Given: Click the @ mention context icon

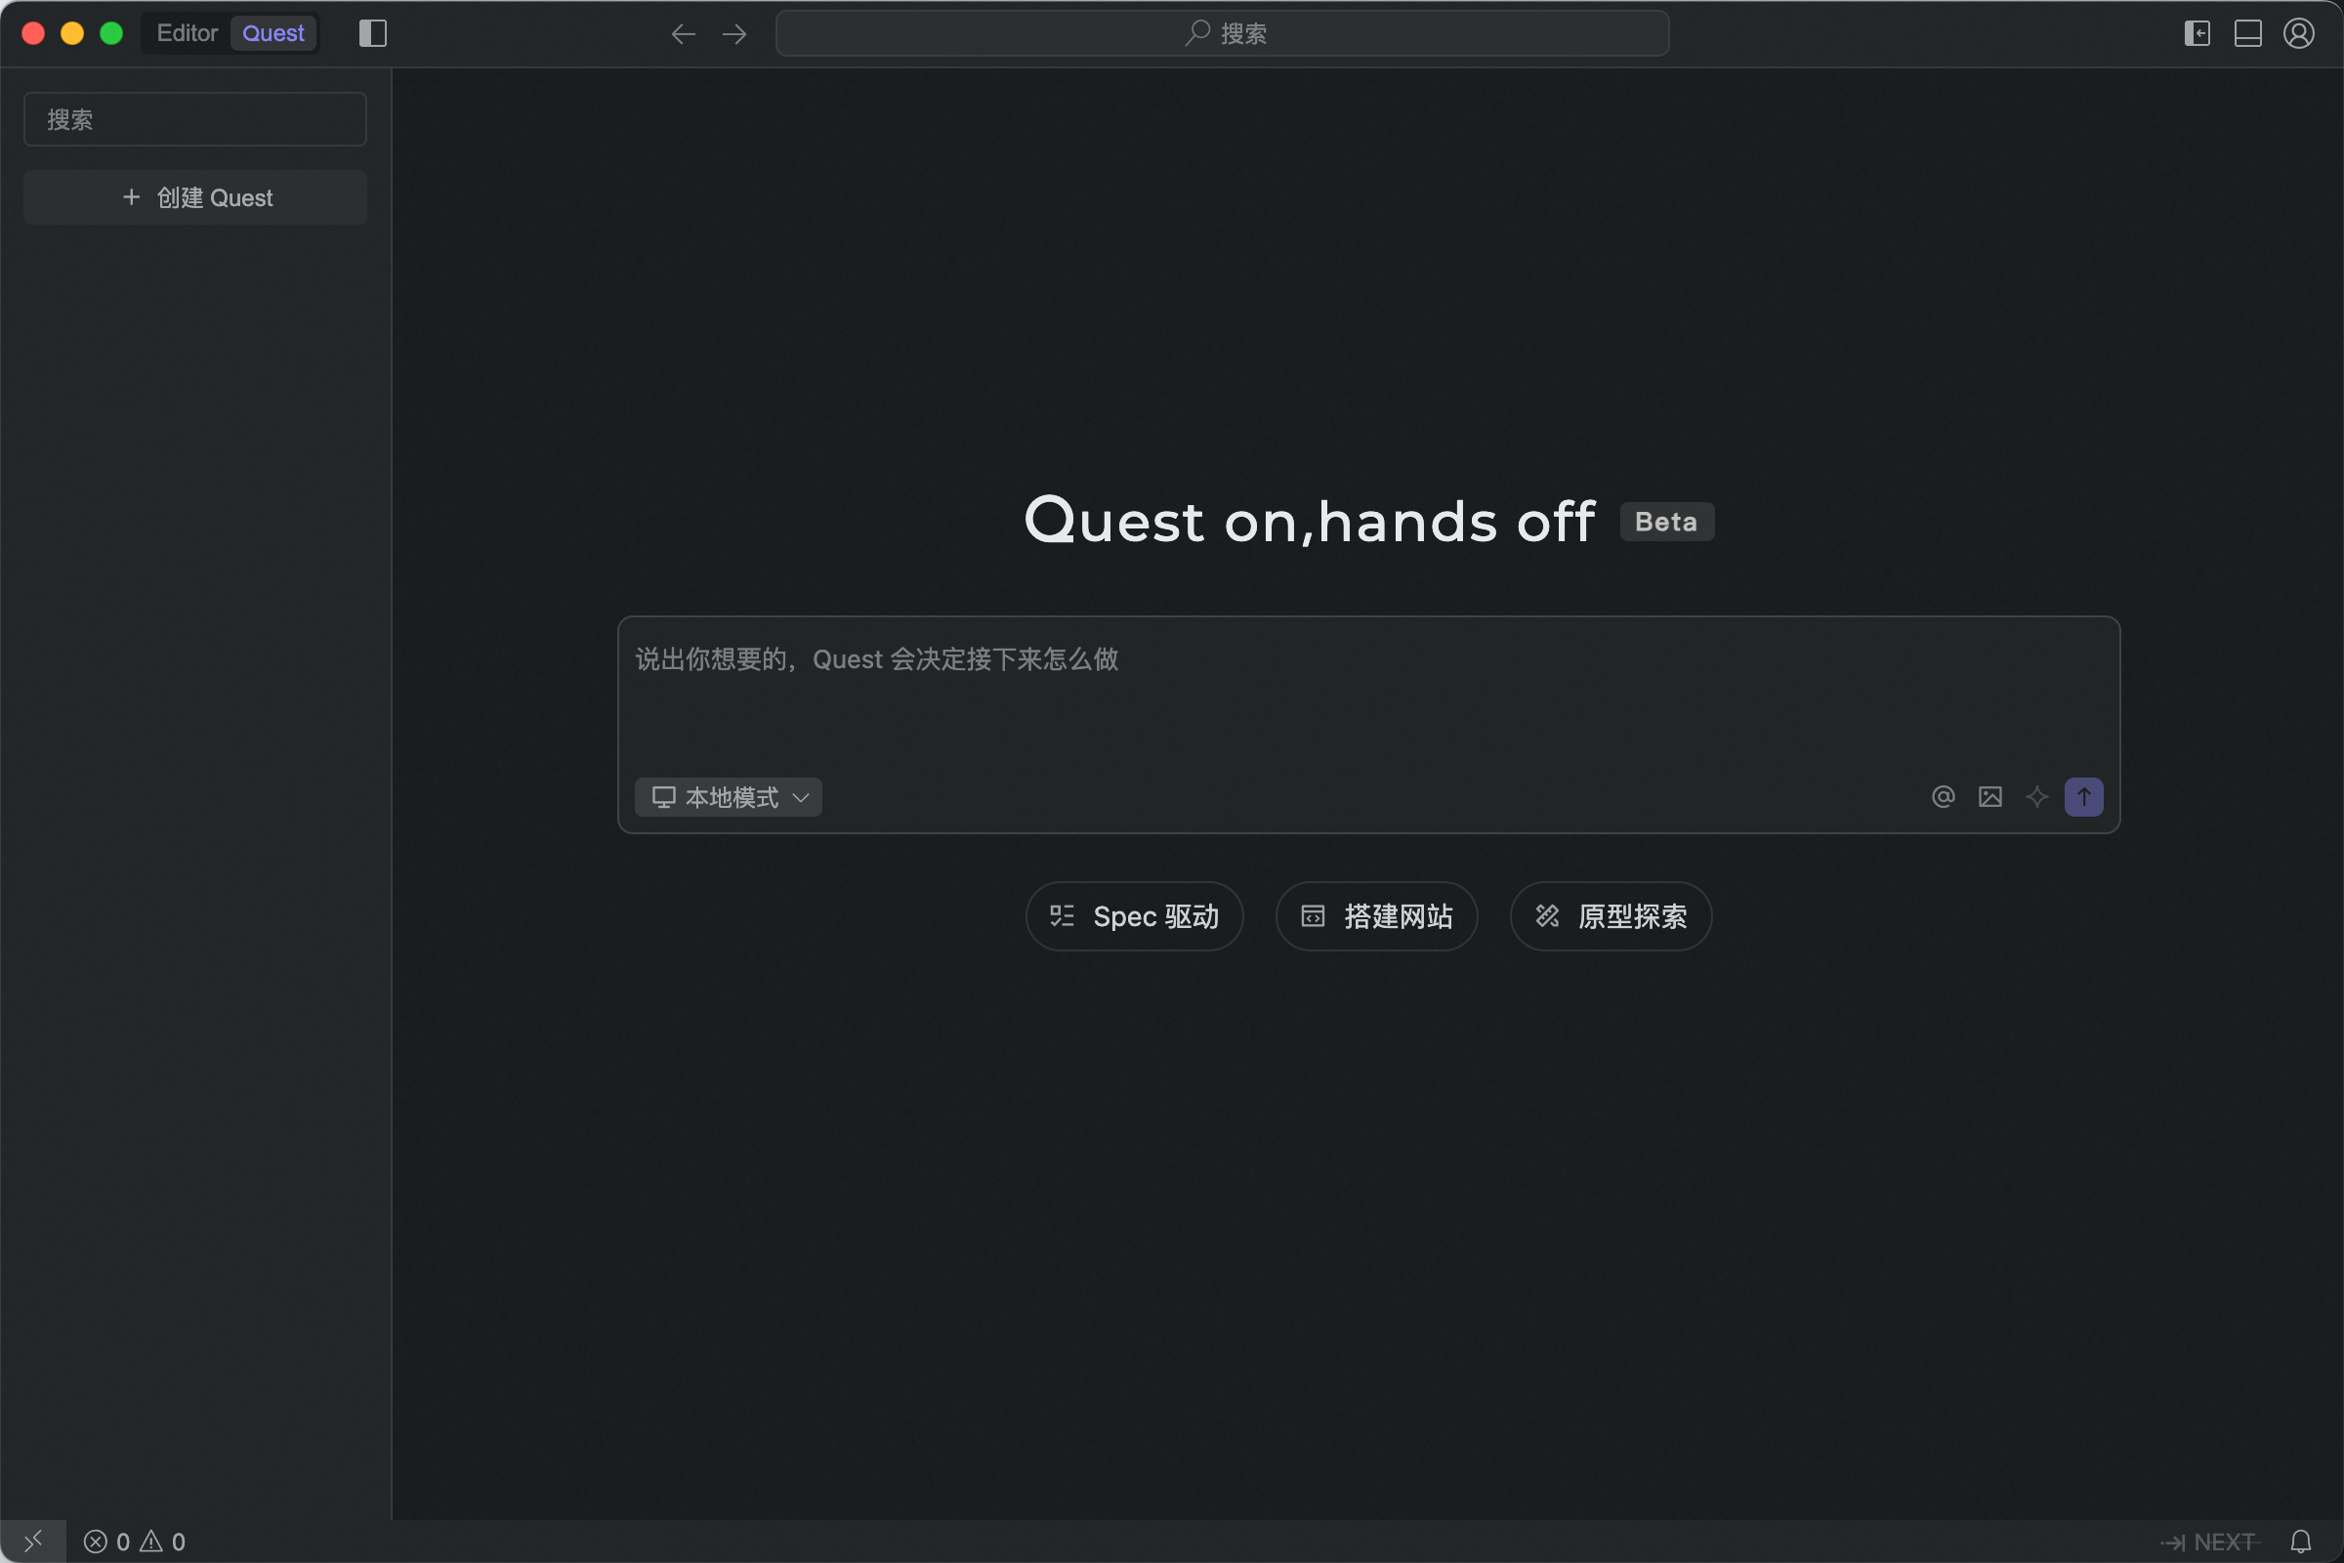Looking at the screenshot, I should [x=1943, y=796].
